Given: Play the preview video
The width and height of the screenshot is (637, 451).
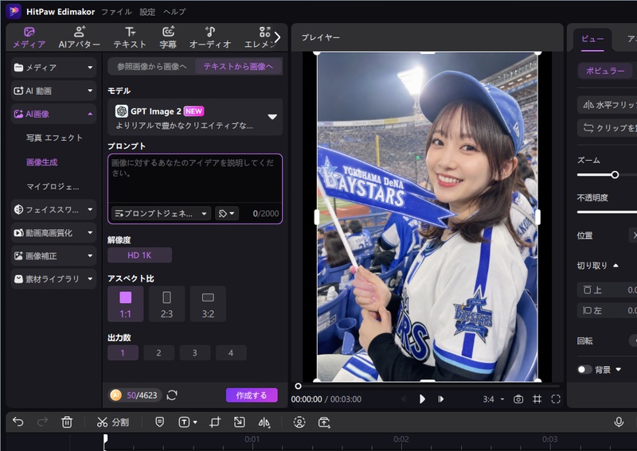Looking at the screenshot, I should 422,399.
